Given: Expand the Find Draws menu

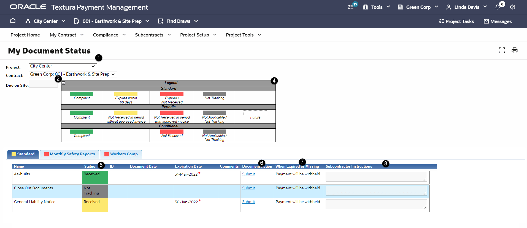Looking at the screenshot, I should (x=178, y=21).
